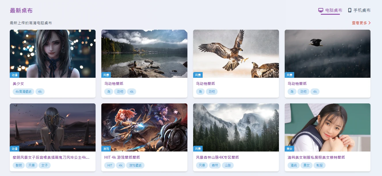Select the 游戏壁纸 tag
Viewport: 382px width, 176px height.
click(x=135, y=165)
